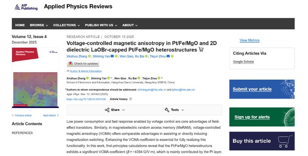The image size is (308, 156).
Task: Expand the Browse dropdown menu
Action: 39,25
